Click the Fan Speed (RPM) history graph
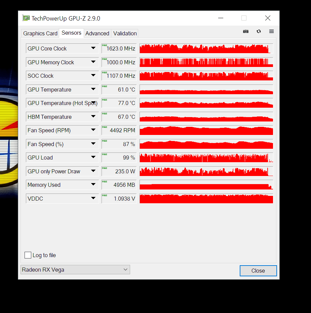The height and width of the screenshot is (313, 311). pos(206,130)
